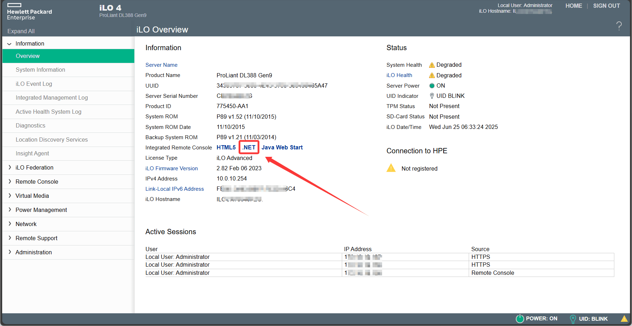Open the iLO Event Log page

pos(34,84)
